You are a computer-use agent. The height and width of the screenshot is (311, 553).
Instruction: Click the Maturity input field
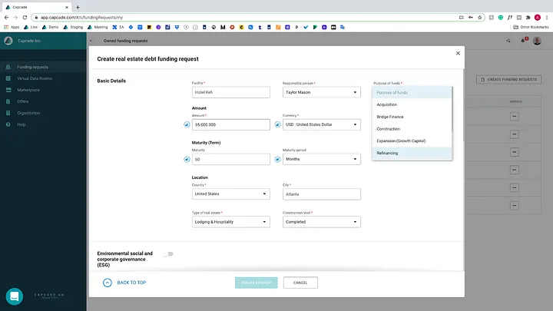[231, 160]
